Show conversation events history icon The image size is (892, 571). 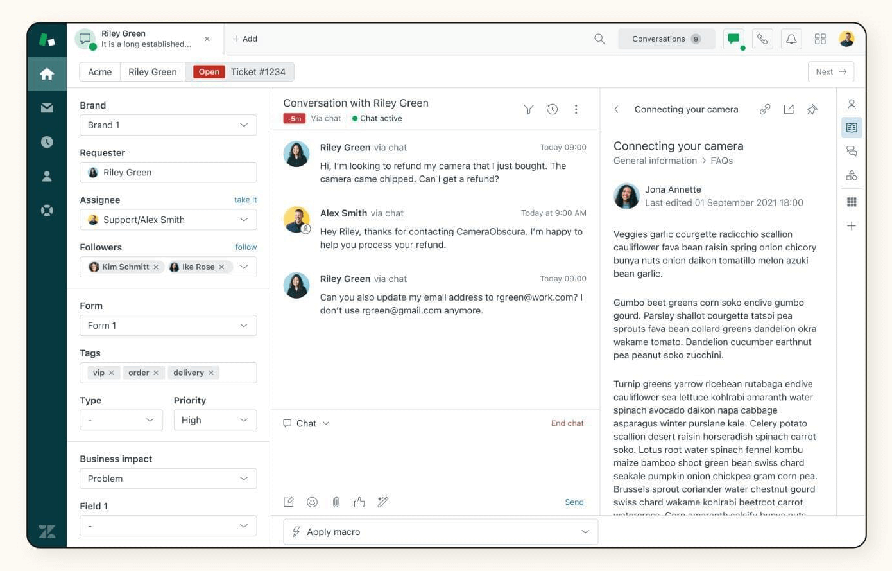553,109
